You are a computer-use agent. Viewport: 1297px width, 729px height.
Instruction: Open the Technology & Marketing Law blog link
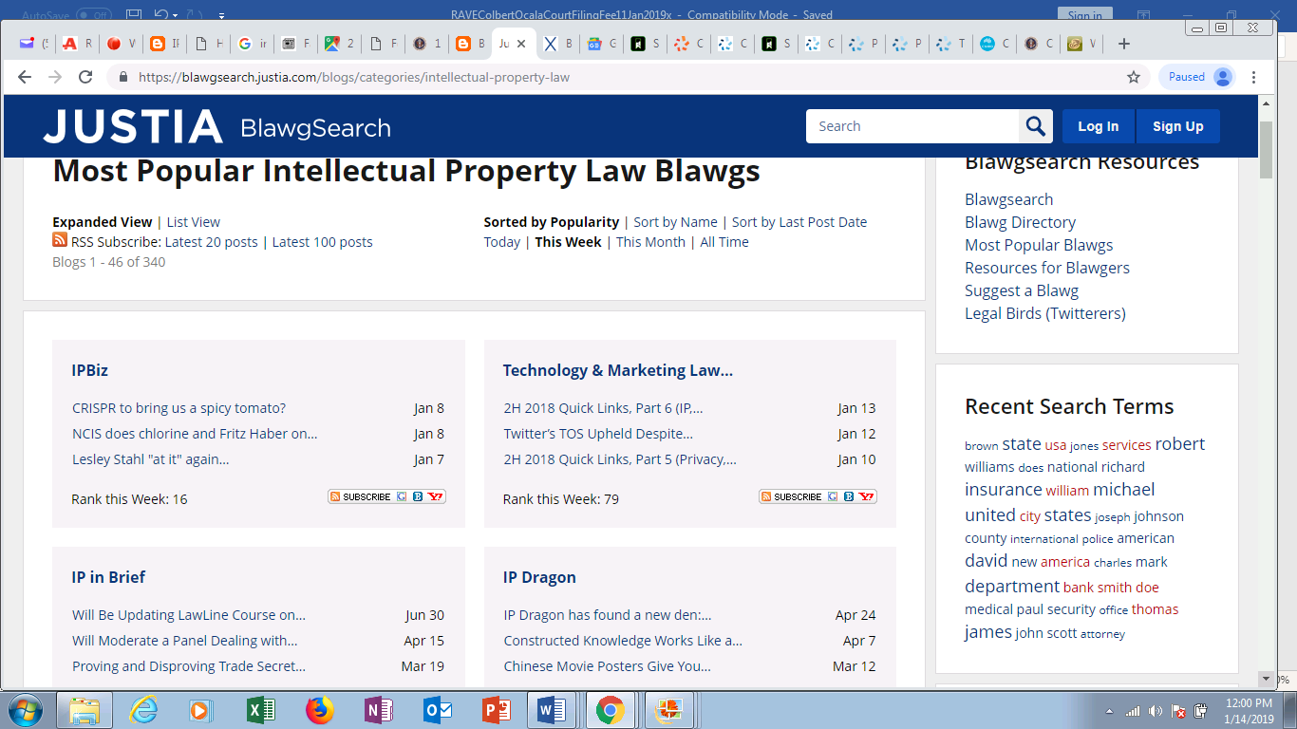(618, 370)
